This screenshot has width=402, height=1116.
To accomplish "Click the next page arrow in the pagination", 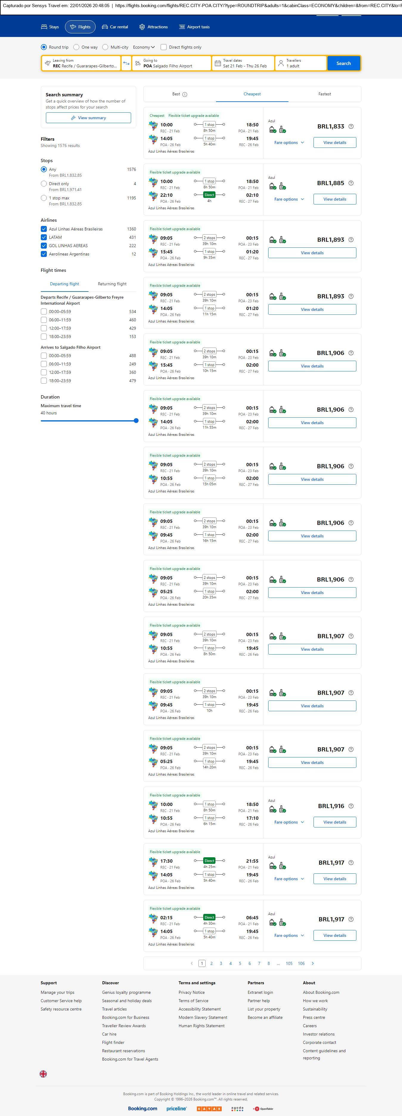I will [313, 963].
